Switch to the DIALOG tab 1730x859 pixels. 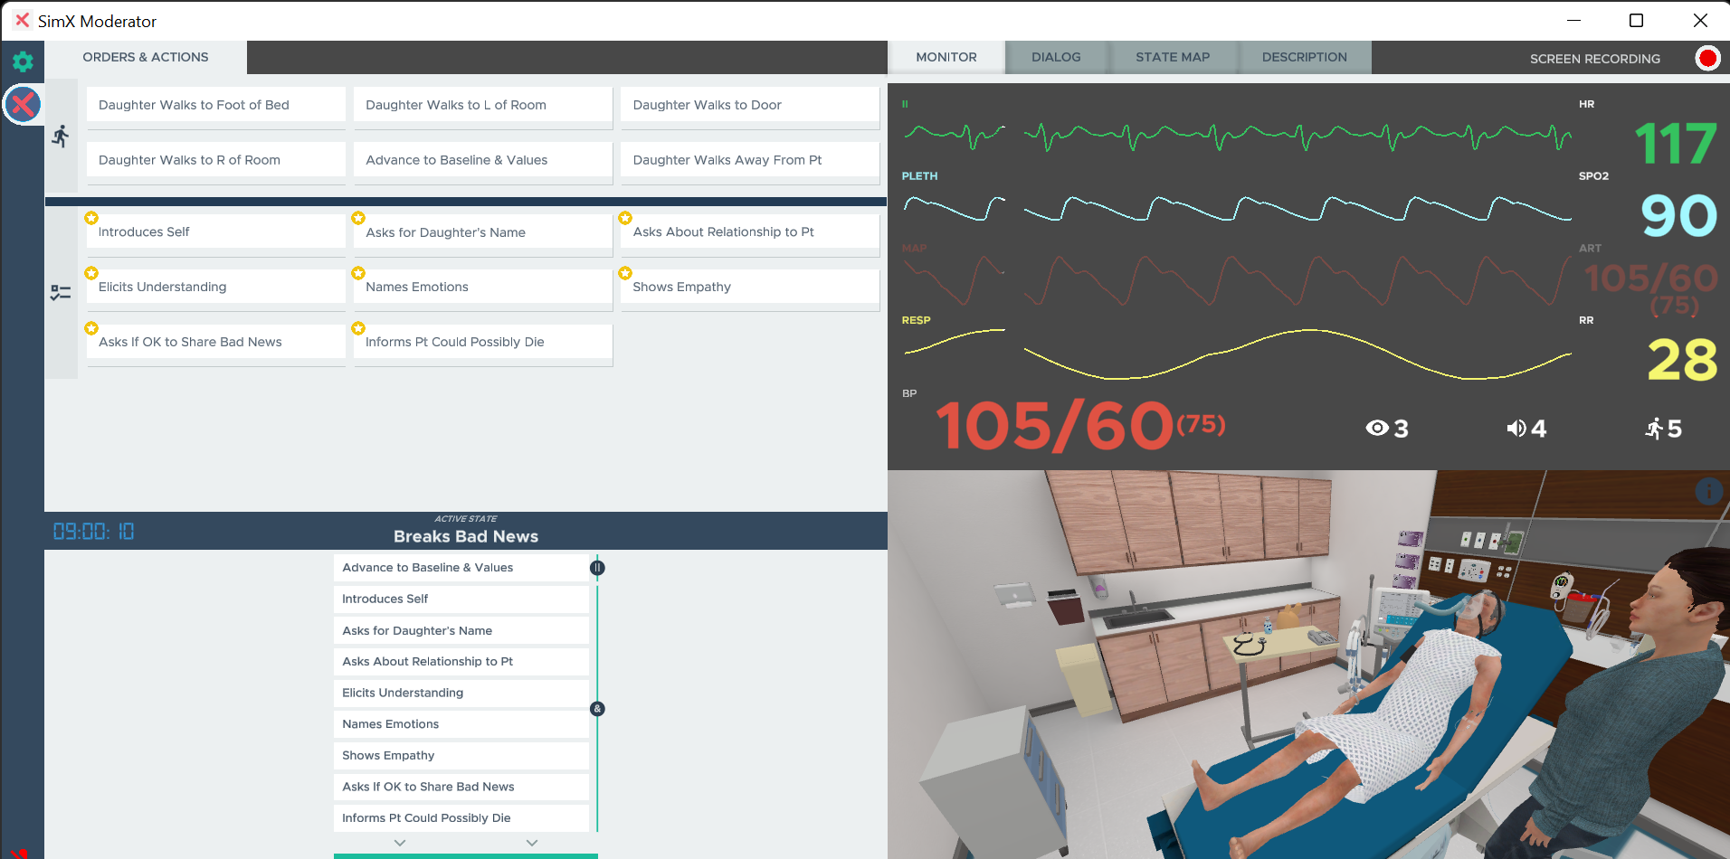1056,57
